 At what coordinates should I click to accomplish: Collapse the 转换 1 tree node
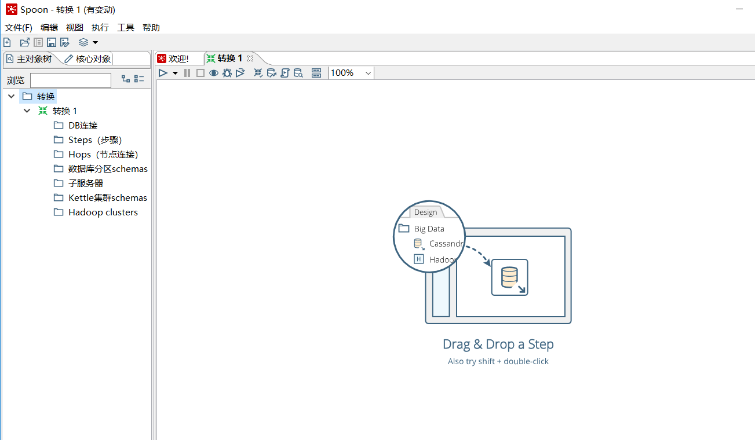[27, 111]
